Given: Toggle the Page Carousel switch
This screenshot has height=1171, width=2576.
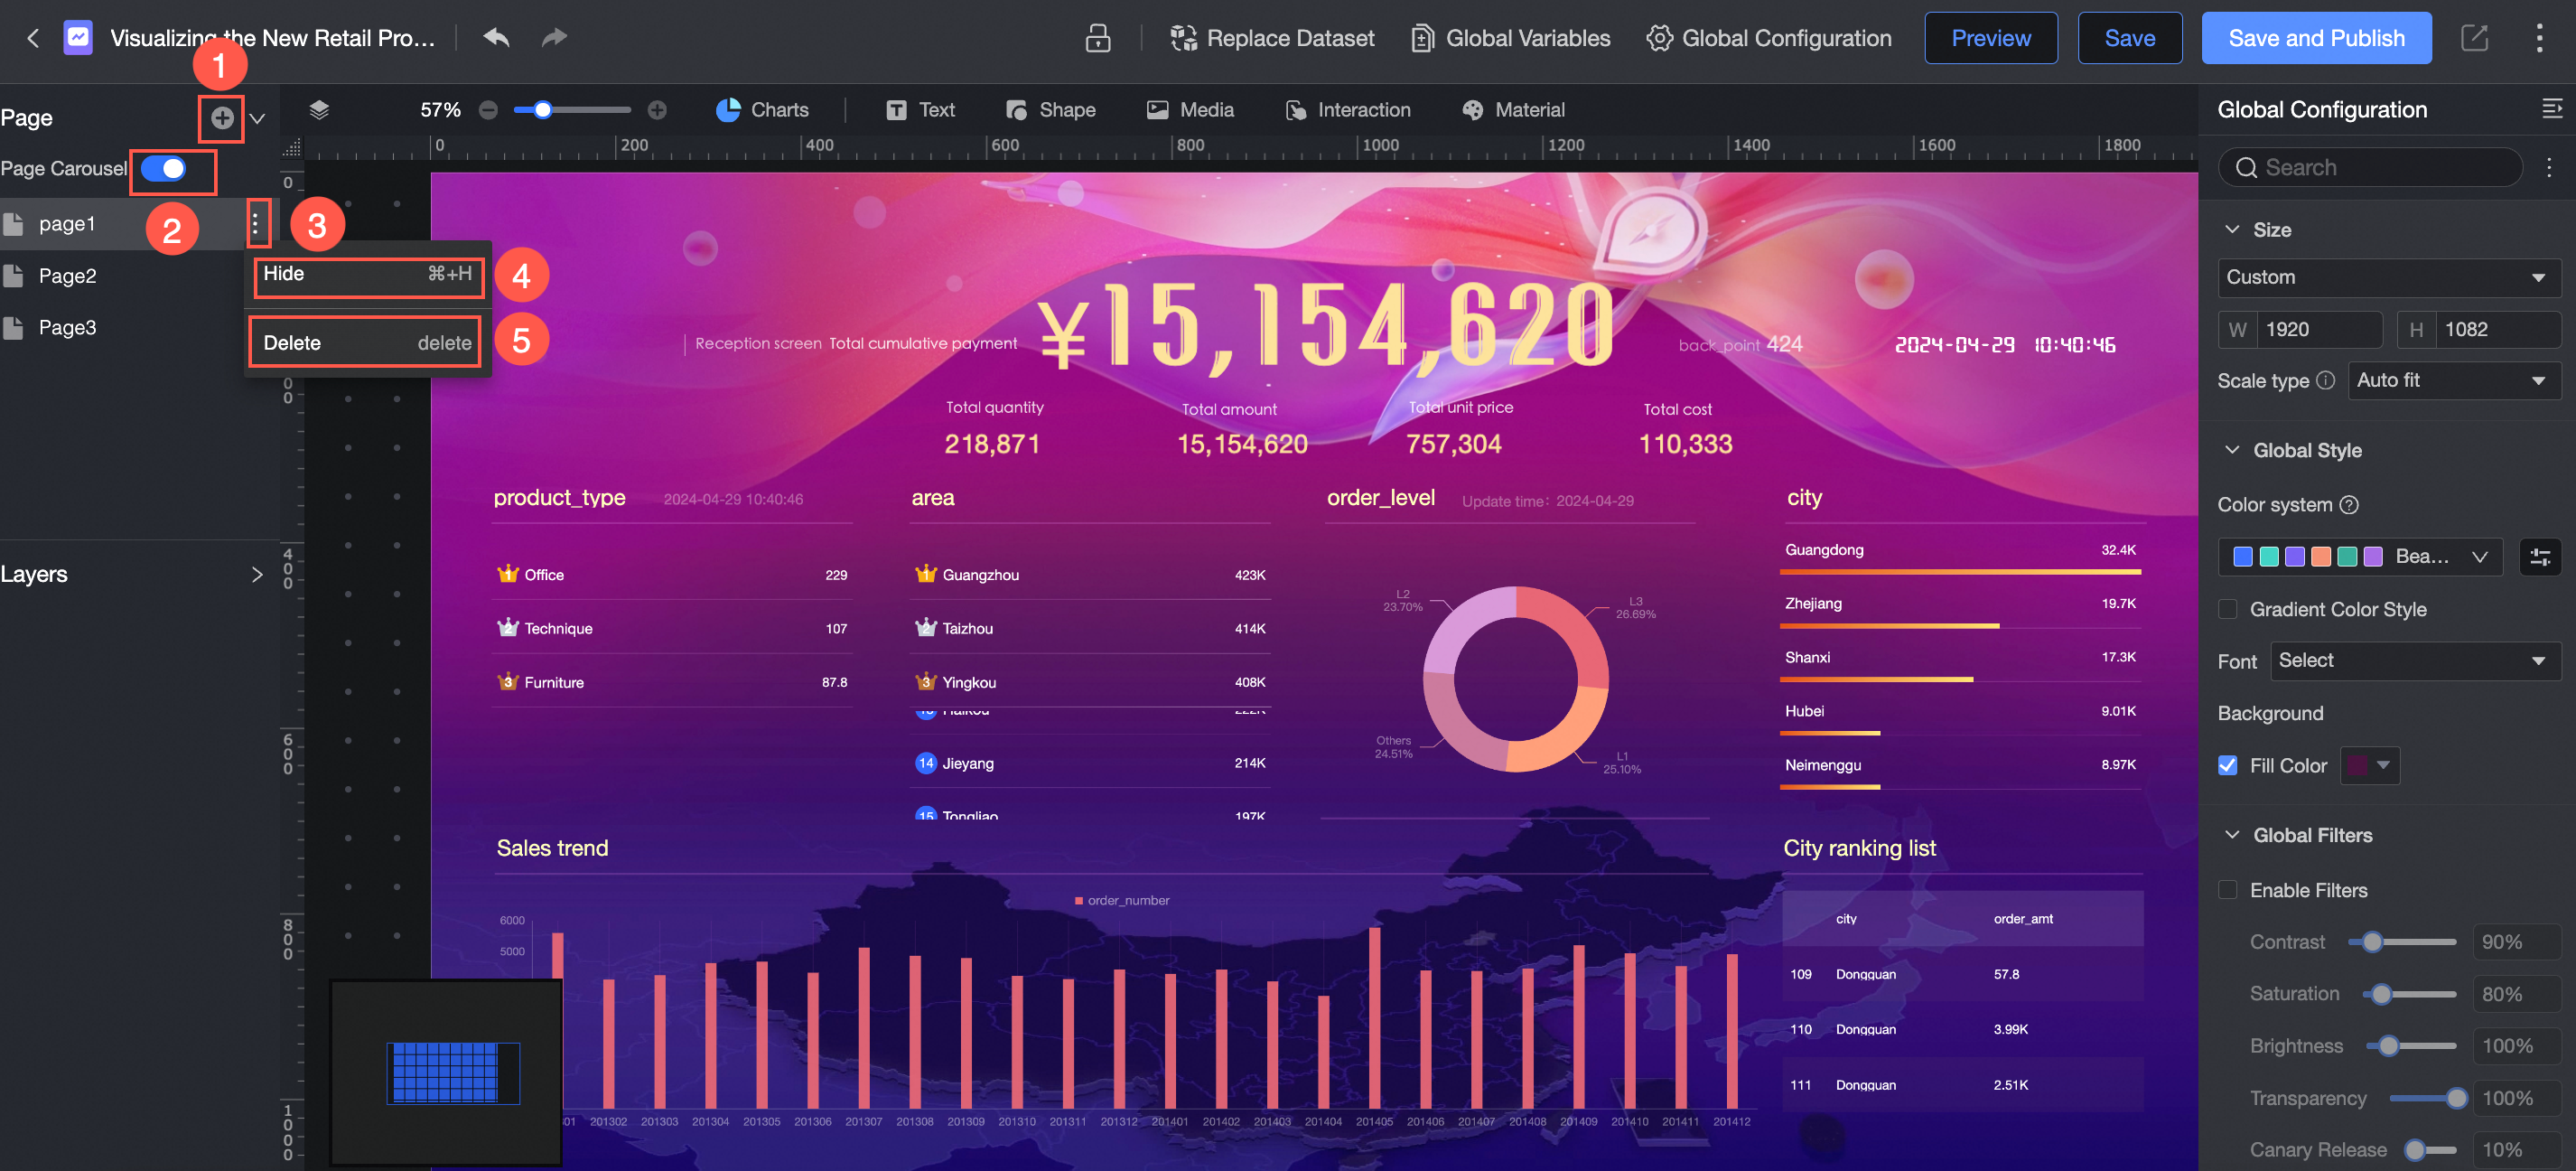Looking at the screenshot, I should click(164, 169).
